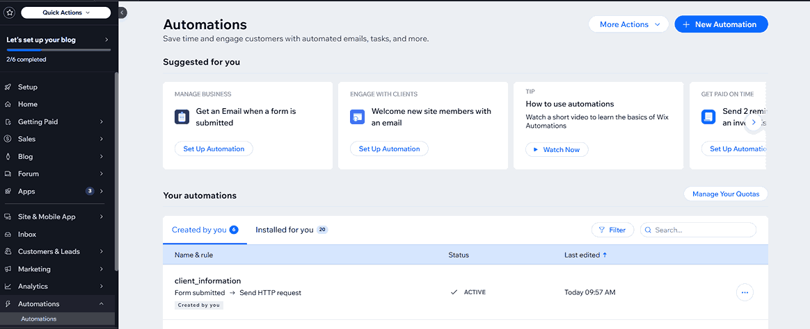Click the Marketing megaphone icon in sidebar
Screen dimensions: 810x329
(x=8, y=269)
